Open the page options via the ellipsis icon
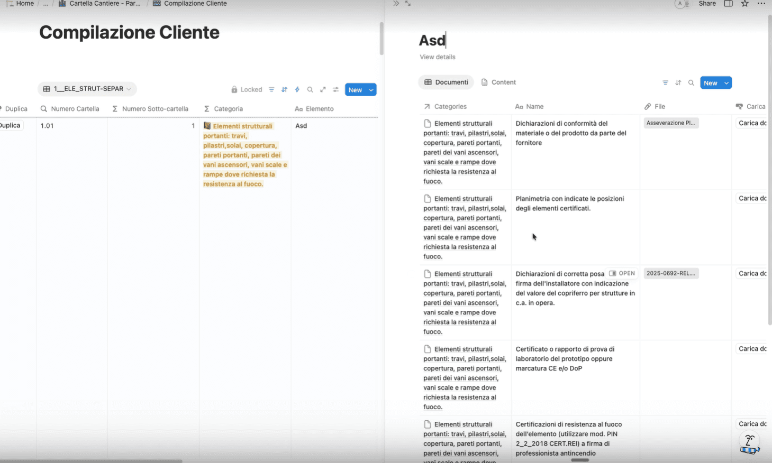The height and width of the screenshot is (463, 772). click(x=760, y=4)
